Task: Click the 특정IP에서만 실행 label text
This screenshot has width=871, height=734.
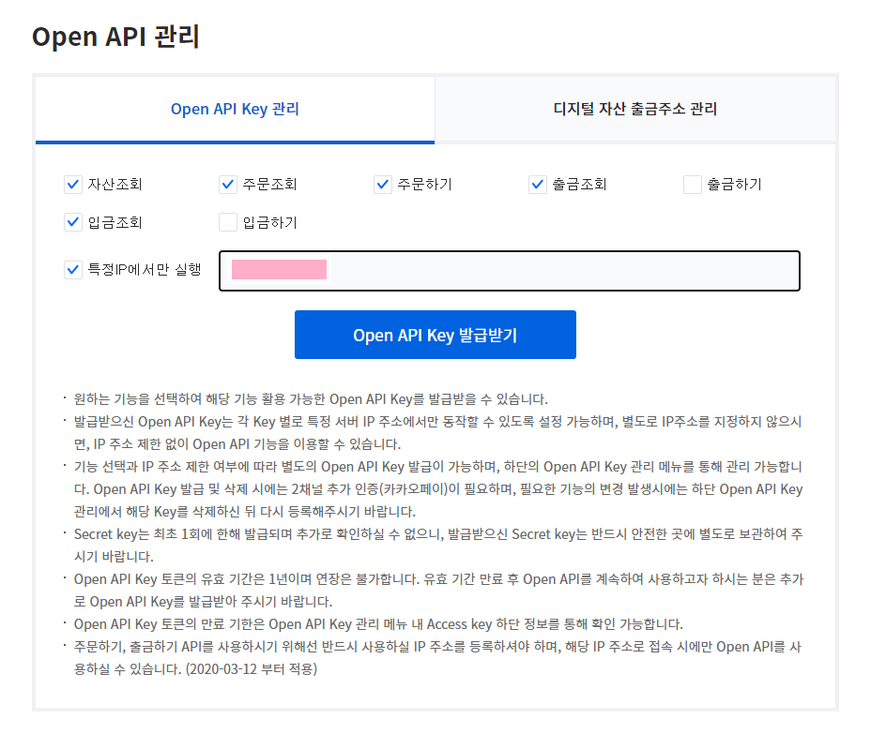Action: (x=145, y=270)
